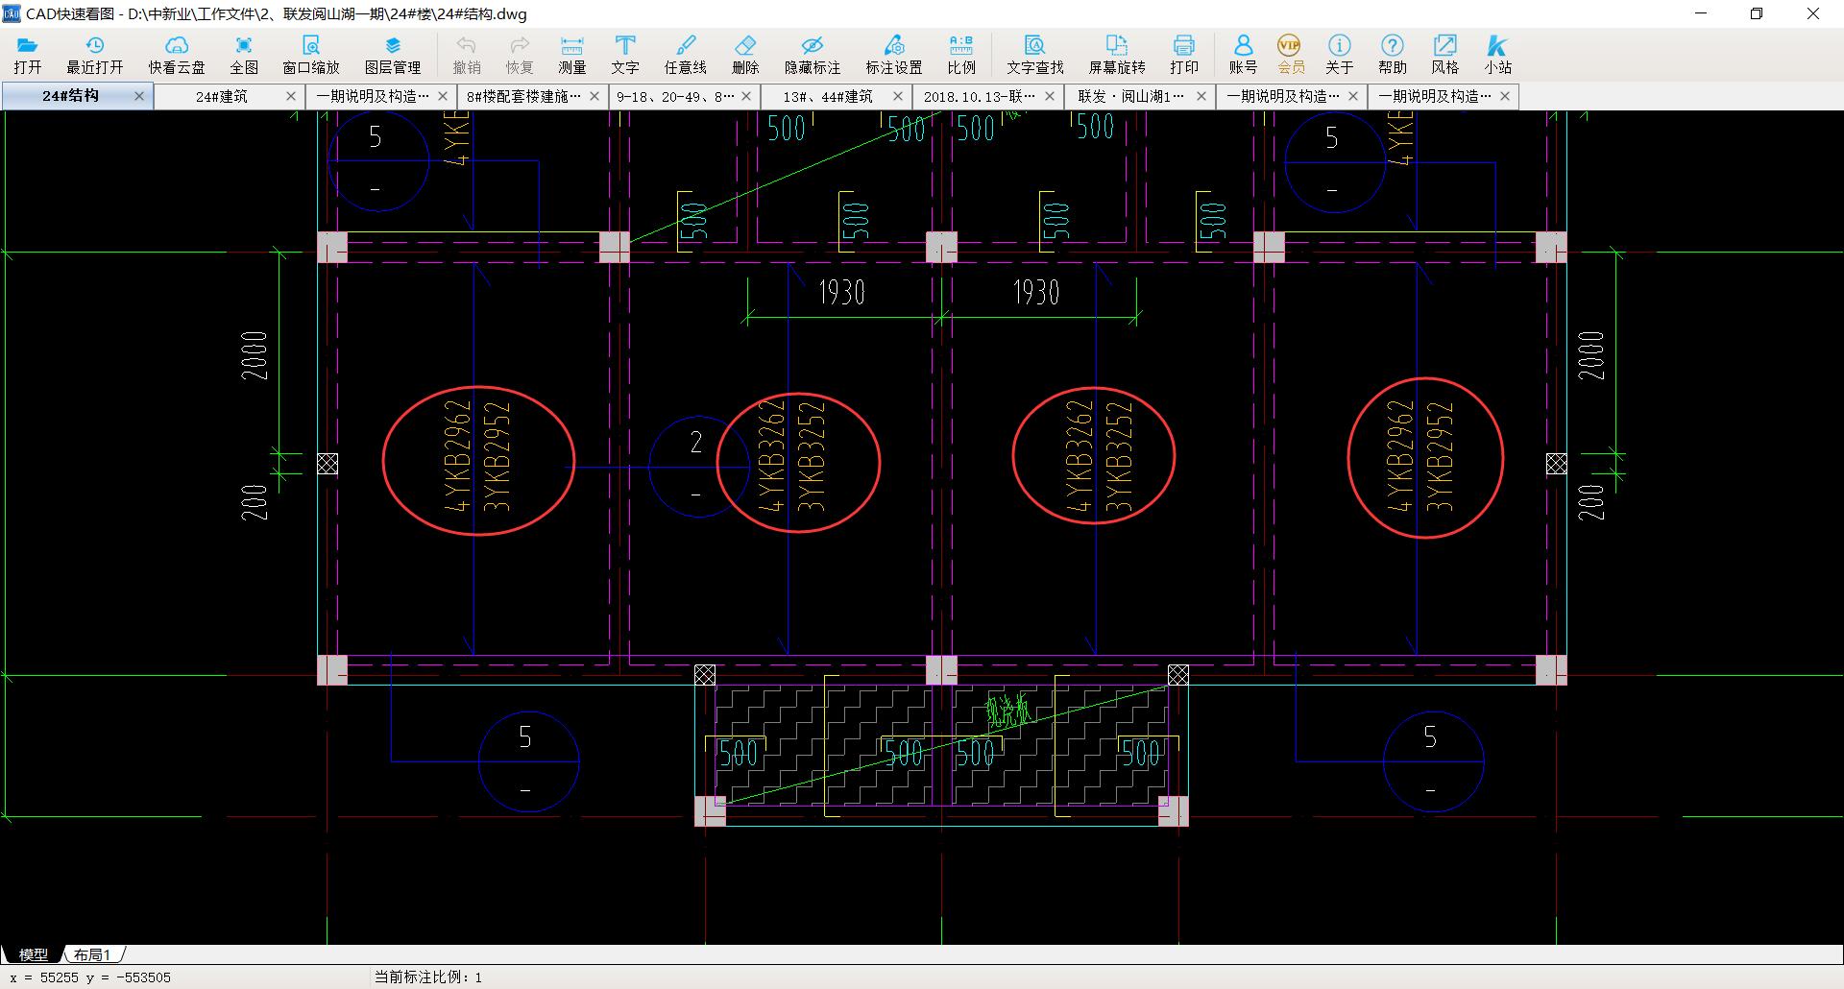
Task: Close the 13#、44#建筑 tab
Action: [x=898, y=96]
